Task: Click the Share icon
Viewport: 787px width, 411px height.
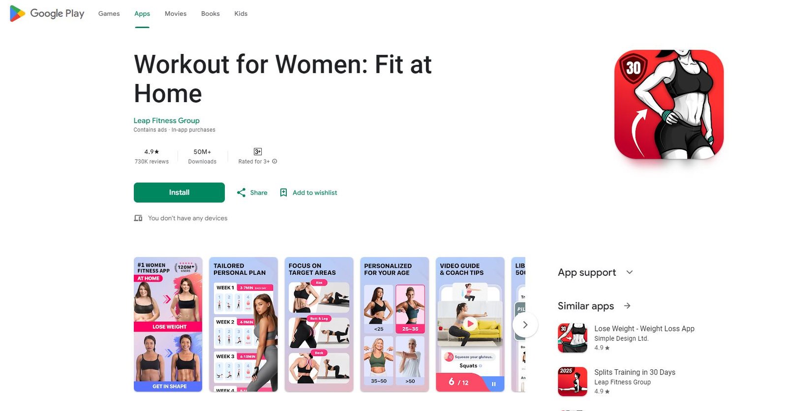Action: tap(241, 192)
